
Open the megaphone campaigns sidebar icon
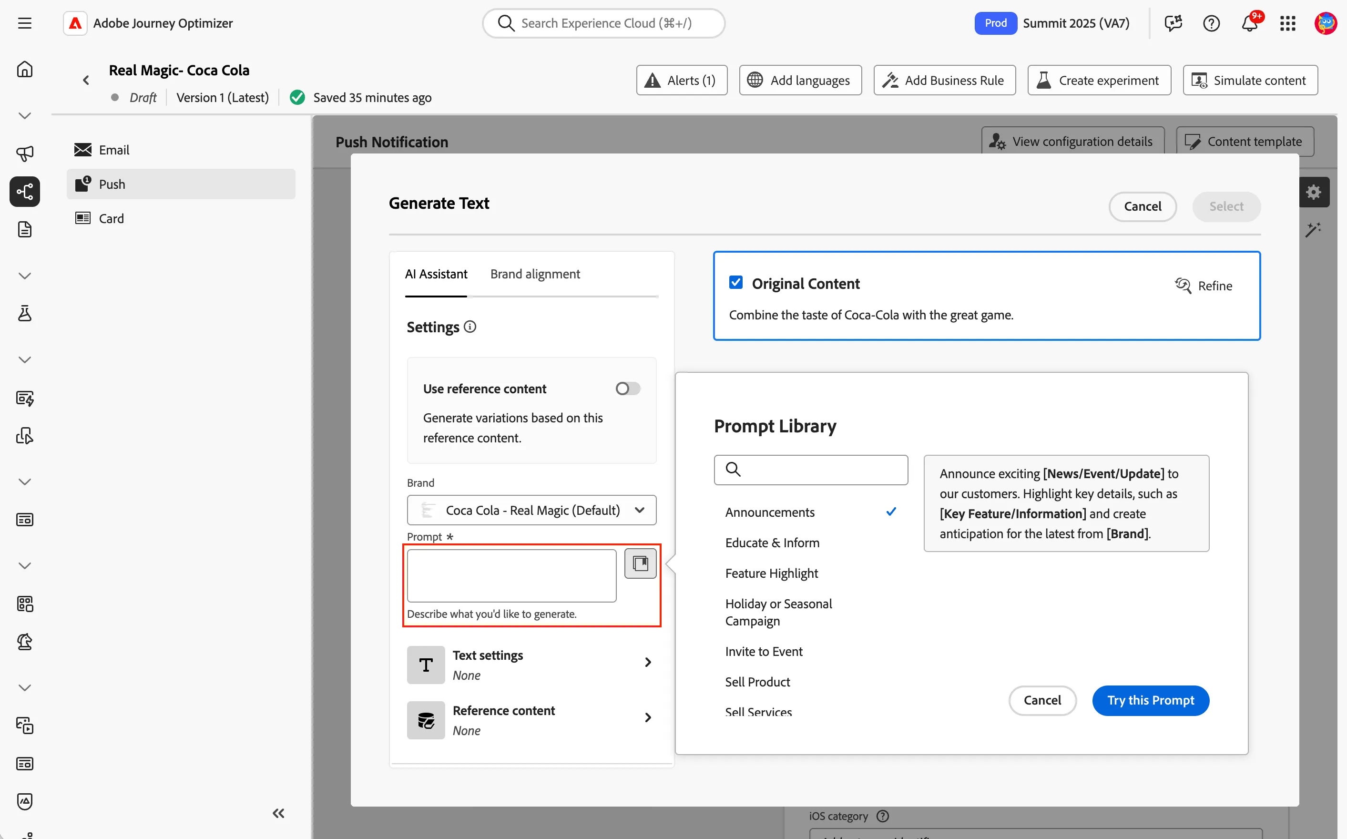[24, 153]
